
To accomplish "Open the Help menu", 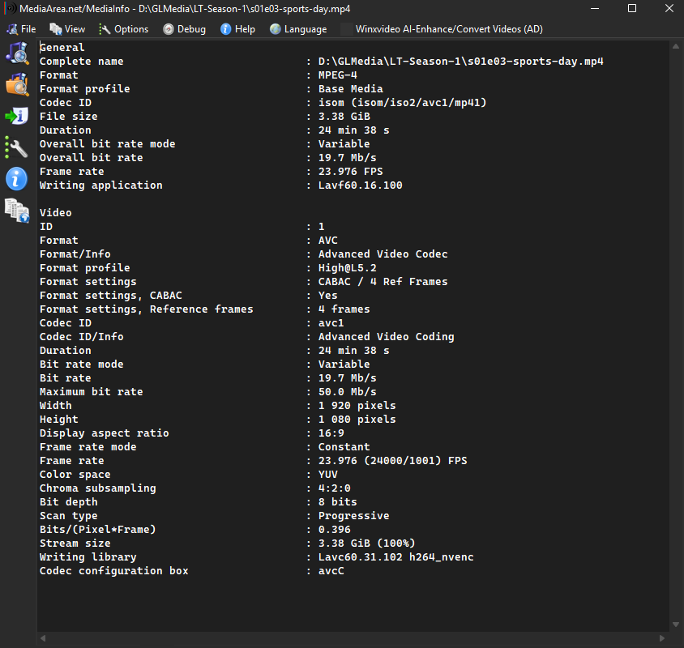I will coord(237,29).
